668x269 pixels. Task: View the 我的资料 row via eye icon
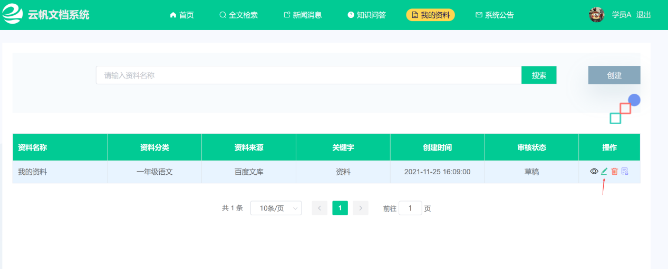click(594, 171)
